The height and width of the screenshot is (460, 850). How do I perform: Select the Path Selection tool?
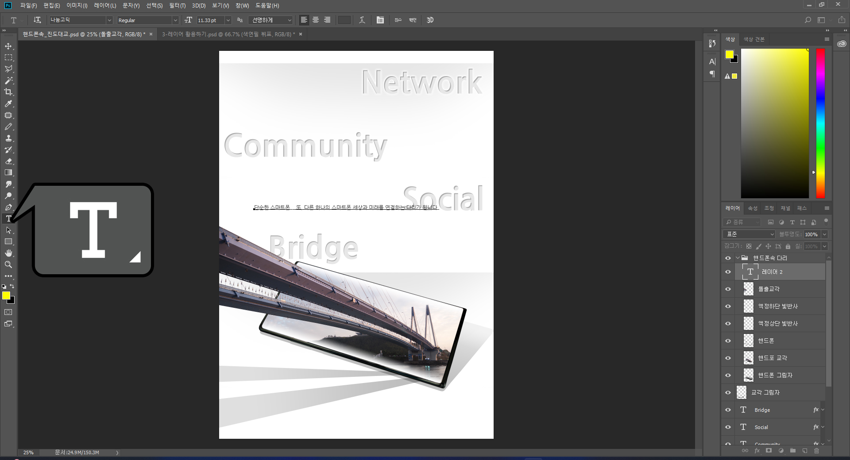(8, 230)
